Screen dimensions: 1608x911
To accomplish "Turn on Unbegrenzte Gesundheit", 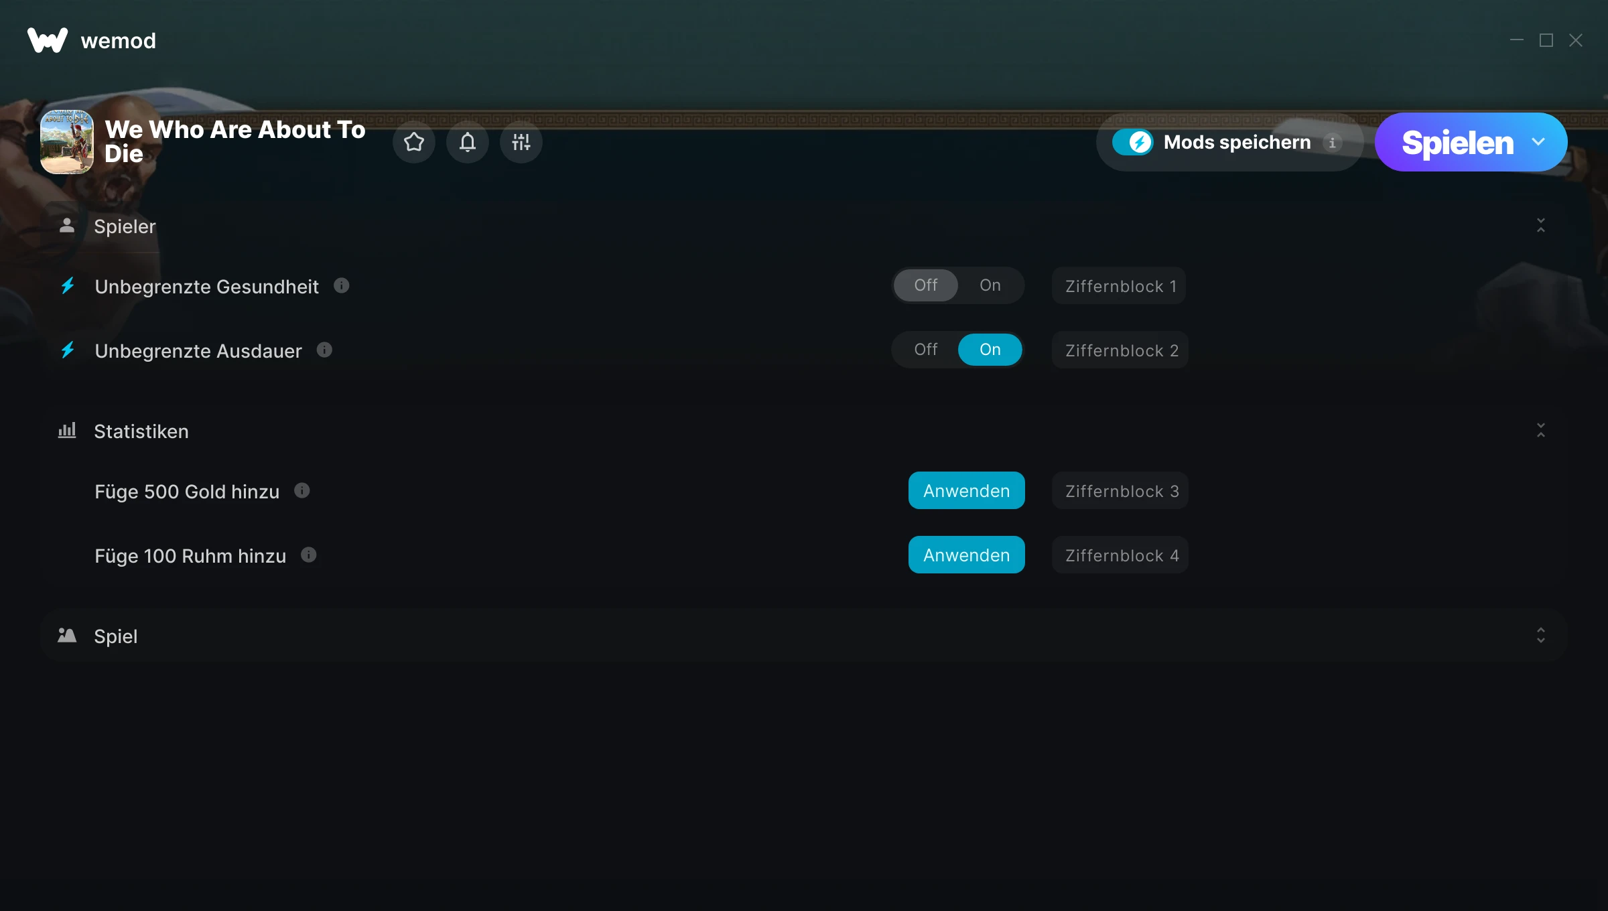I will point(990,285).
